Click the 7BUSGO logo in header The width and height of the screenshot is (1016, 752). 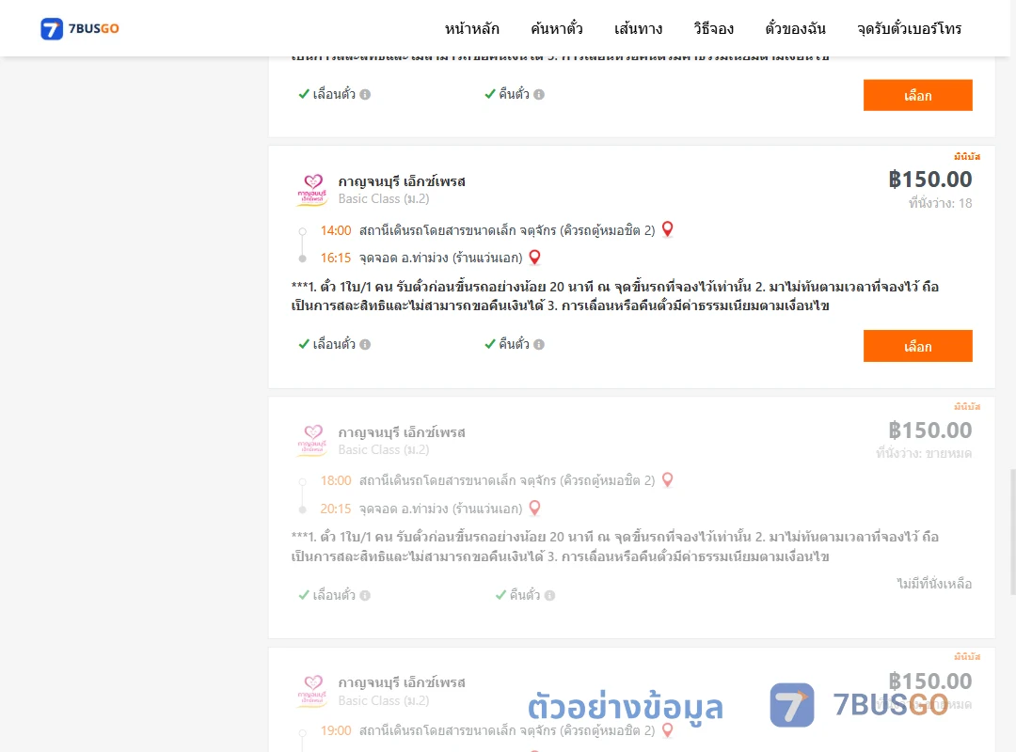(80, 28)
